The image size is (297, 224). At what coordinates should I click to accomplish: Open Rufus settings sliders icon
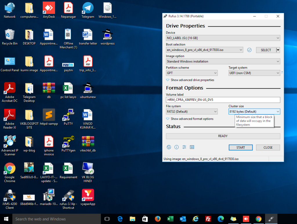click(x=184, y=147)
